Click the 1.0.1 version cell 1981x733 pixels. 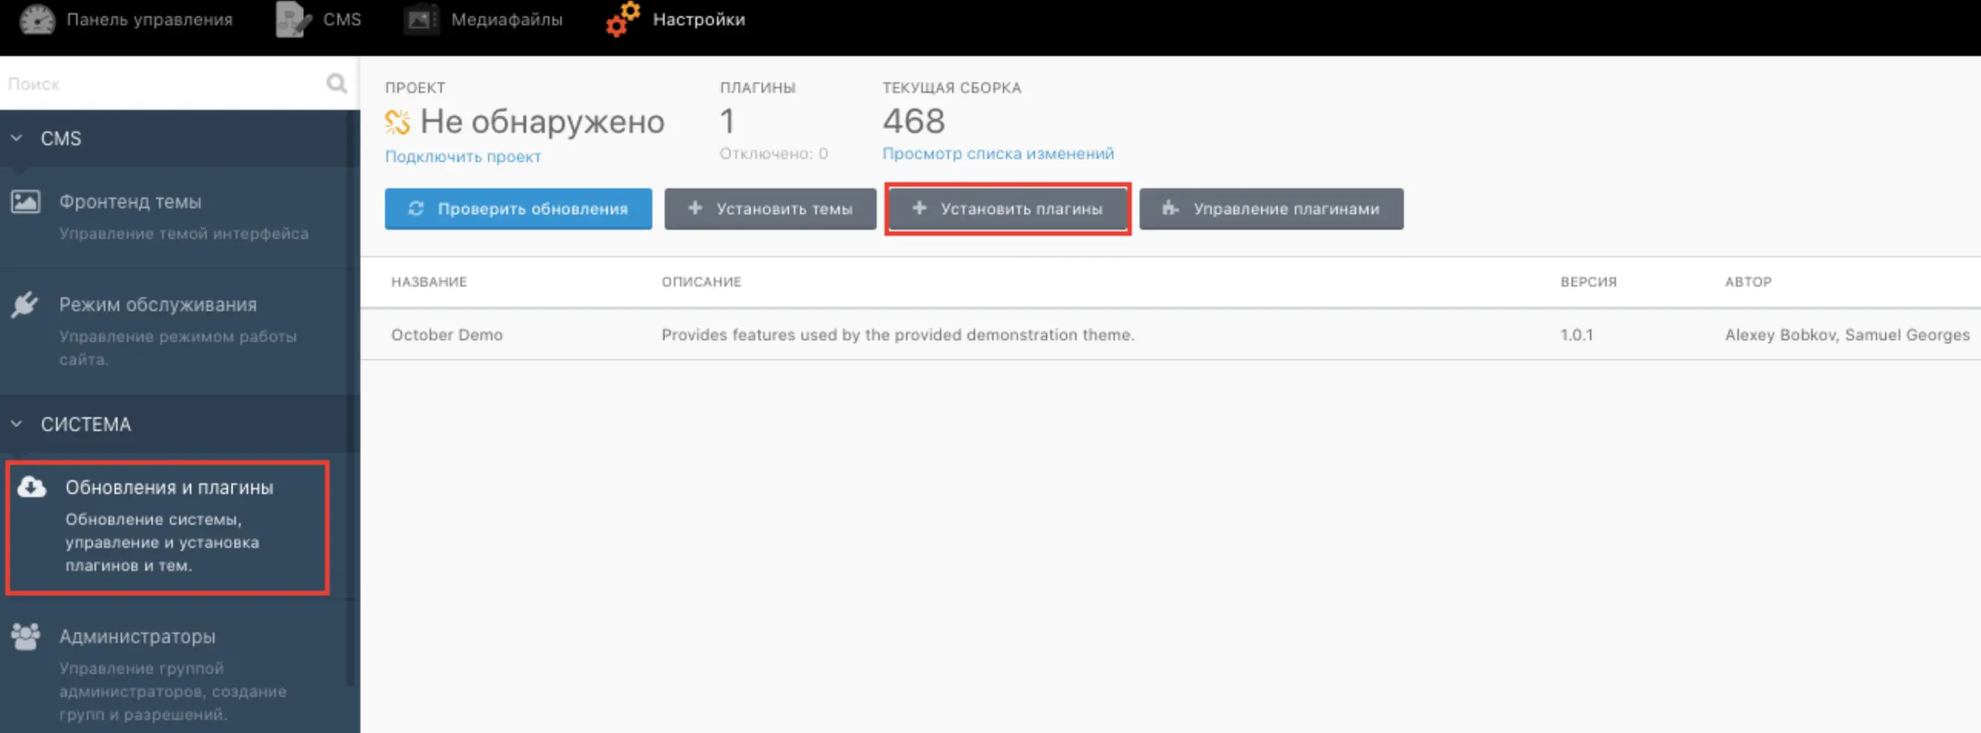pyautogui.click(x=1577, y=334)
